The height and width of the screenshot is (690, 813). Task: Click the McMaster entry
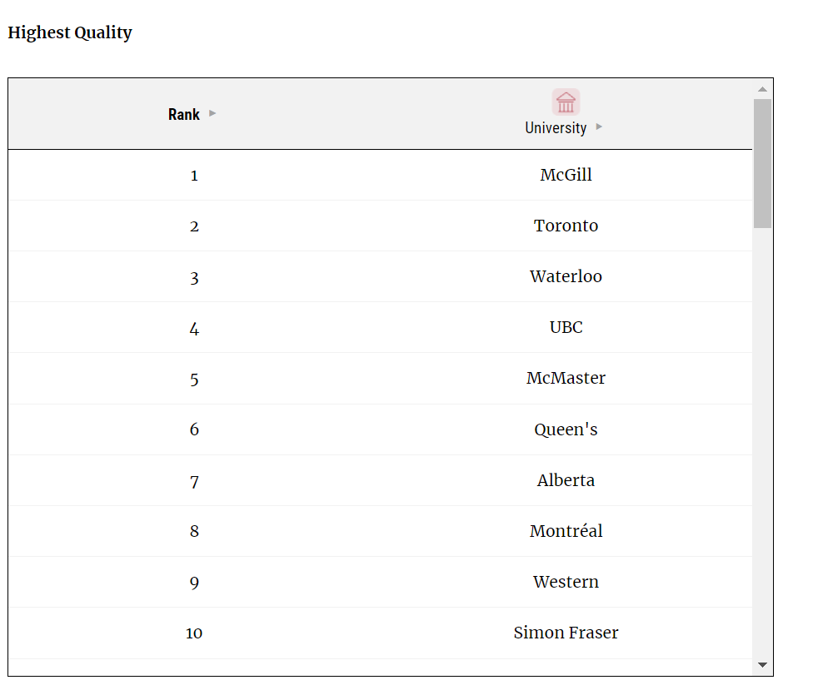coord(566,378)
